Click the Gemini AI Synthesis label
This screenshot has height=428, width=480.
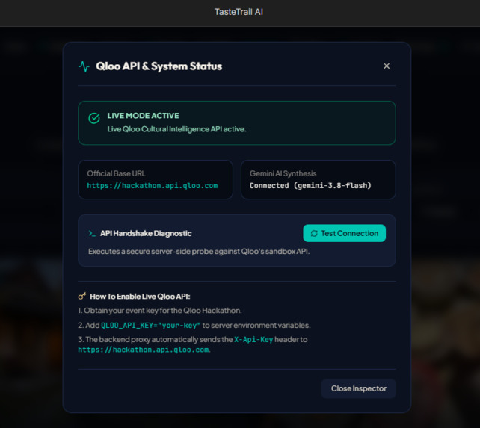click(283, 173)
